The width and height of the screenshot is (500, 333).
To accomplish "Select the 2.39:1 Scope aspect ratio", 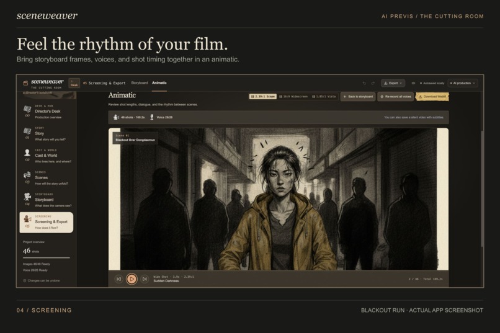I will point(263,96).
